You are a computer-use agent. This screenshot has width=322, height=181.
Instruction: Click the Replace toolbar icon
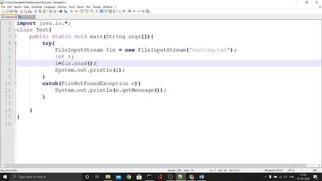pos(65,11)
